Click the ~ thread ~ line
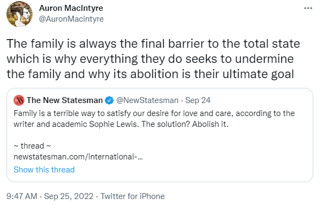 [x=32, y=146]
